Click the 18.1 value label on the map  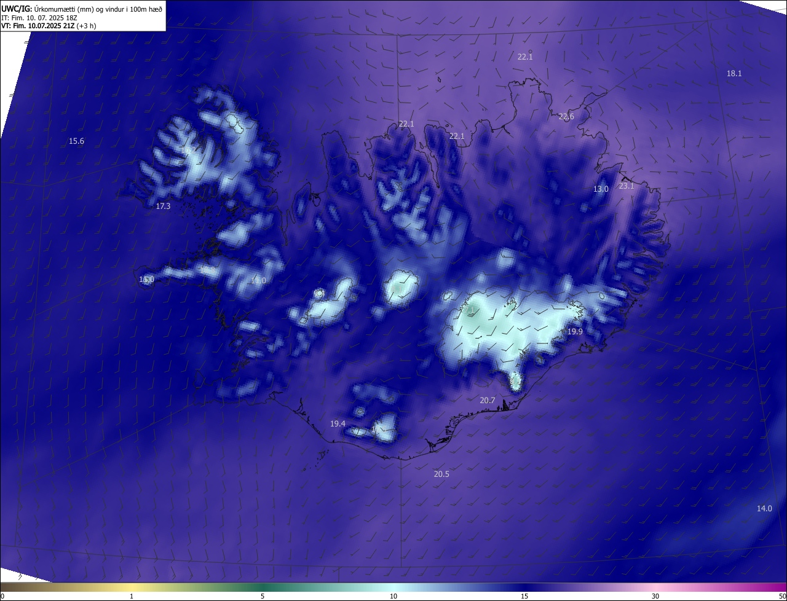pyautogui.click(x=734, y=73)
